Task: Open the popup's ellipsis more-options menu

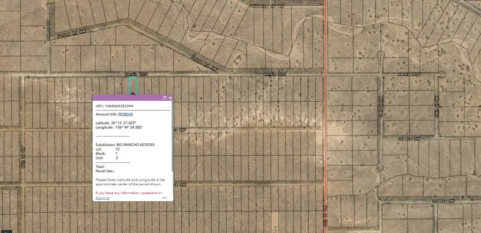Action: (165, 198)
